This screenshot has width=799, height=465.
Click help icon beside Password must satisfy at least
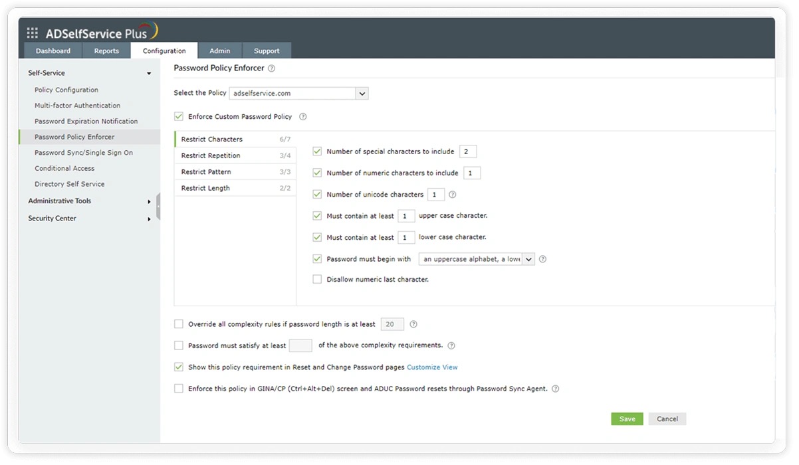click(x=451, y=345)
